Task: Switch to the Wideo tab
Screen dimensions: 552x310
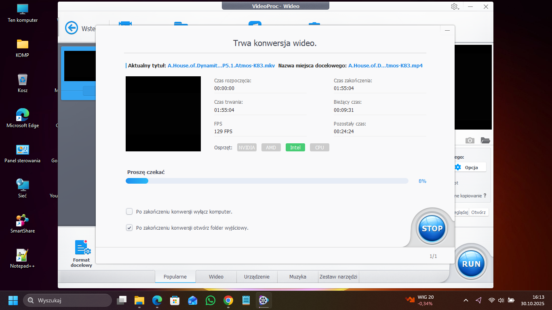Action: 216,277
